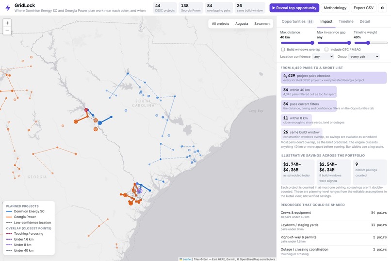Click the 44 DESC projects stat

coord(164,8)
